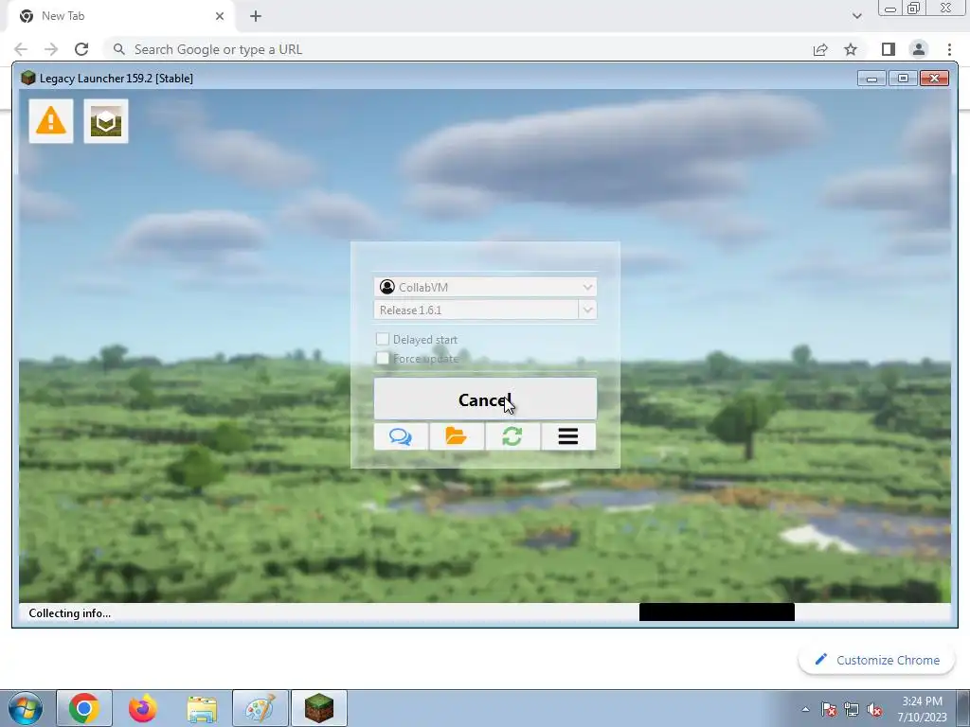Open the Action Center flag icon

coord(829,709)
